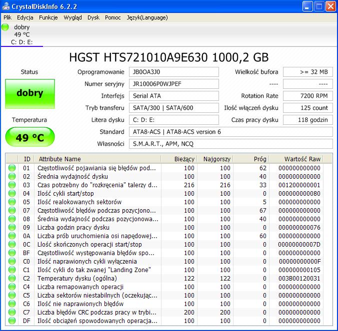Click the status icon of attribute C6
The height and width of the screenshot is (331, 338).
[12, 304]
